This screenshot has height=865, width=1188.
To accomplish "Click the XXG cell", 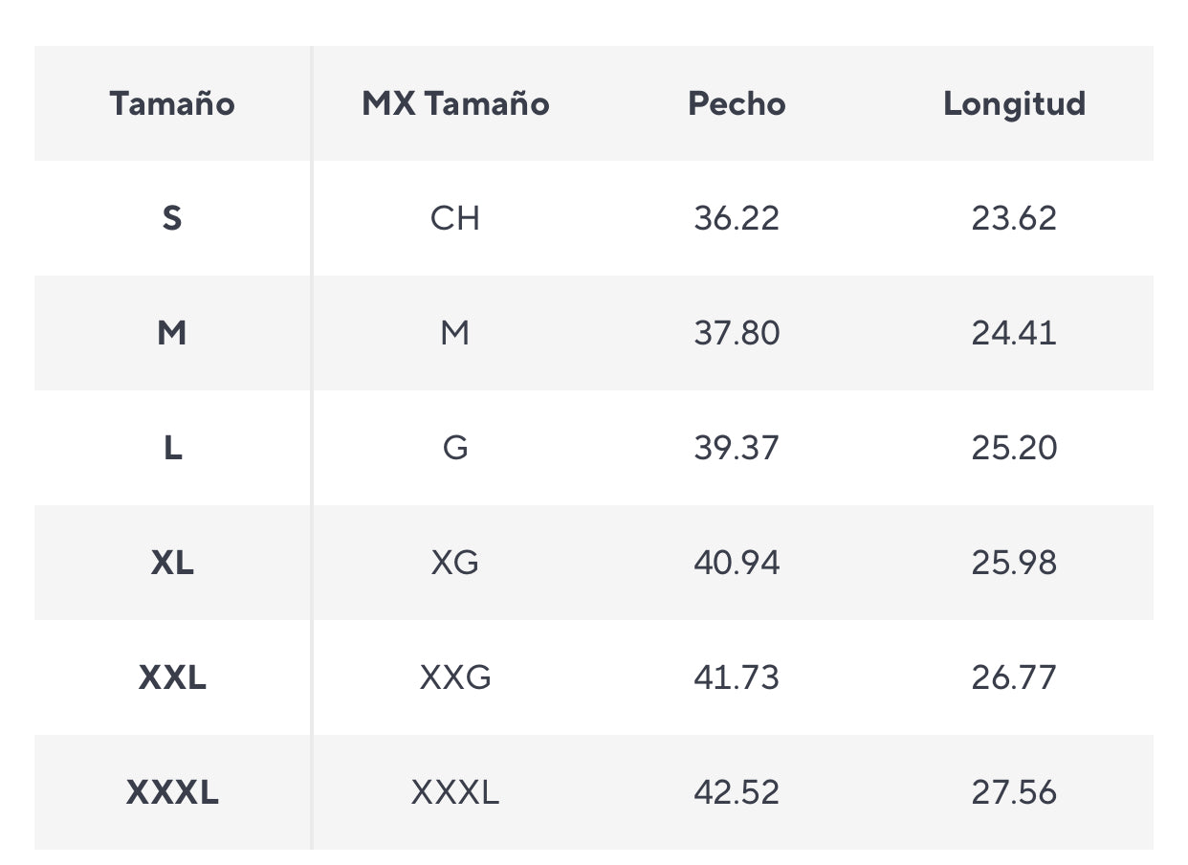I will (455, 677).
